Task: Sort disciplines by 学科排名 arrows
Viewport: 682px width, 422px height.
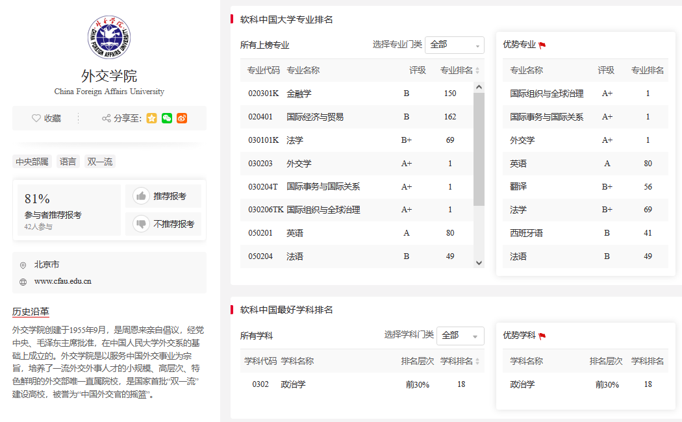Action: coord(477,361)
